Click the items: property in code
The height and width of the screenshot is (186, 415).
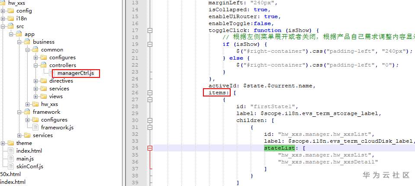click(x=219, y=93)
